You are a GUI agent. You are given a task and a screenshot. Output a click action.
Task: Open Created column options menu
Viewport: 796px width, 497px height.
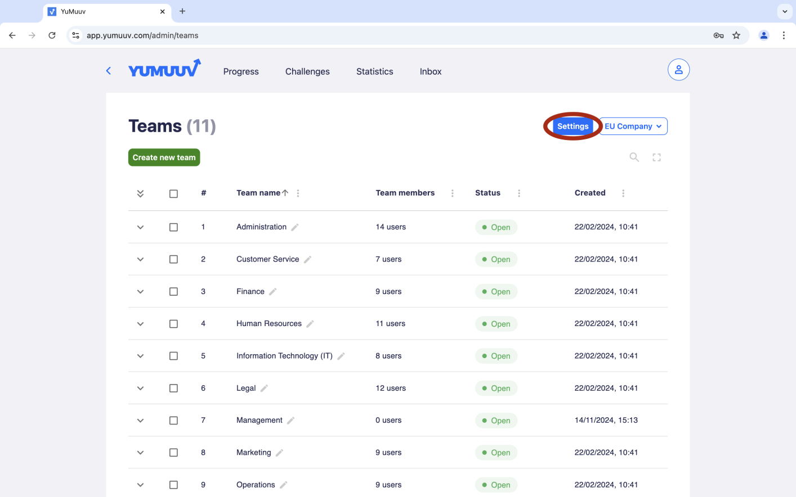click(623, 193)
